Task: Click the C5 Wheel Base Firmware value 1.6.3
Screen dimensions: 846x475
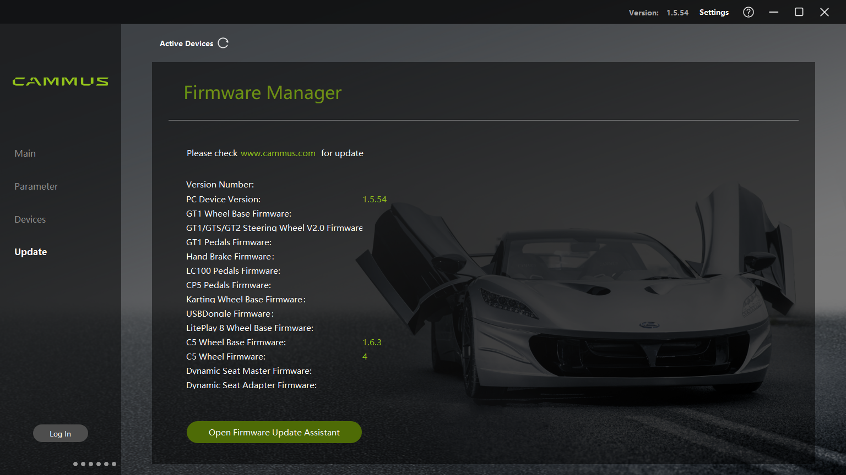Action: pos(372,342)
